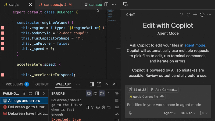Select DeLorean go to future failing test

click(x=24, y=107)
